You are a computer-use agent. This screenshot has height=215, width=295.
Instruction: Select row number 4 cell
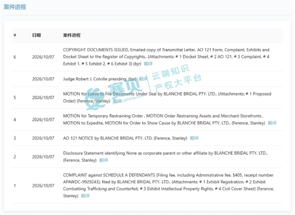[15, 119]
